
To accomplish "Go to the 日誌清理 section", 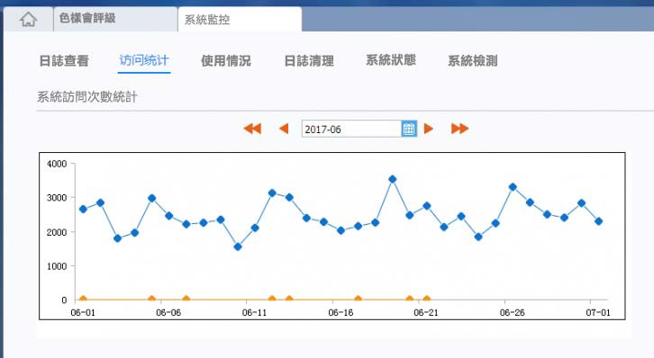I will click(309, 61).
